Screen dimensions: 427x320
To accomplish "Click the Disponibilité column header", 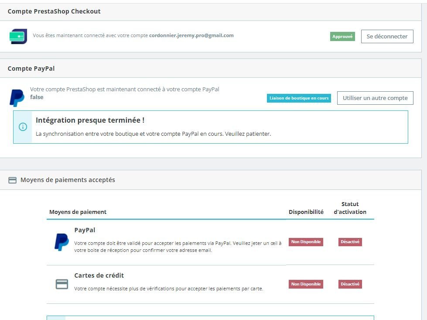I will click(x=306, y=212).
